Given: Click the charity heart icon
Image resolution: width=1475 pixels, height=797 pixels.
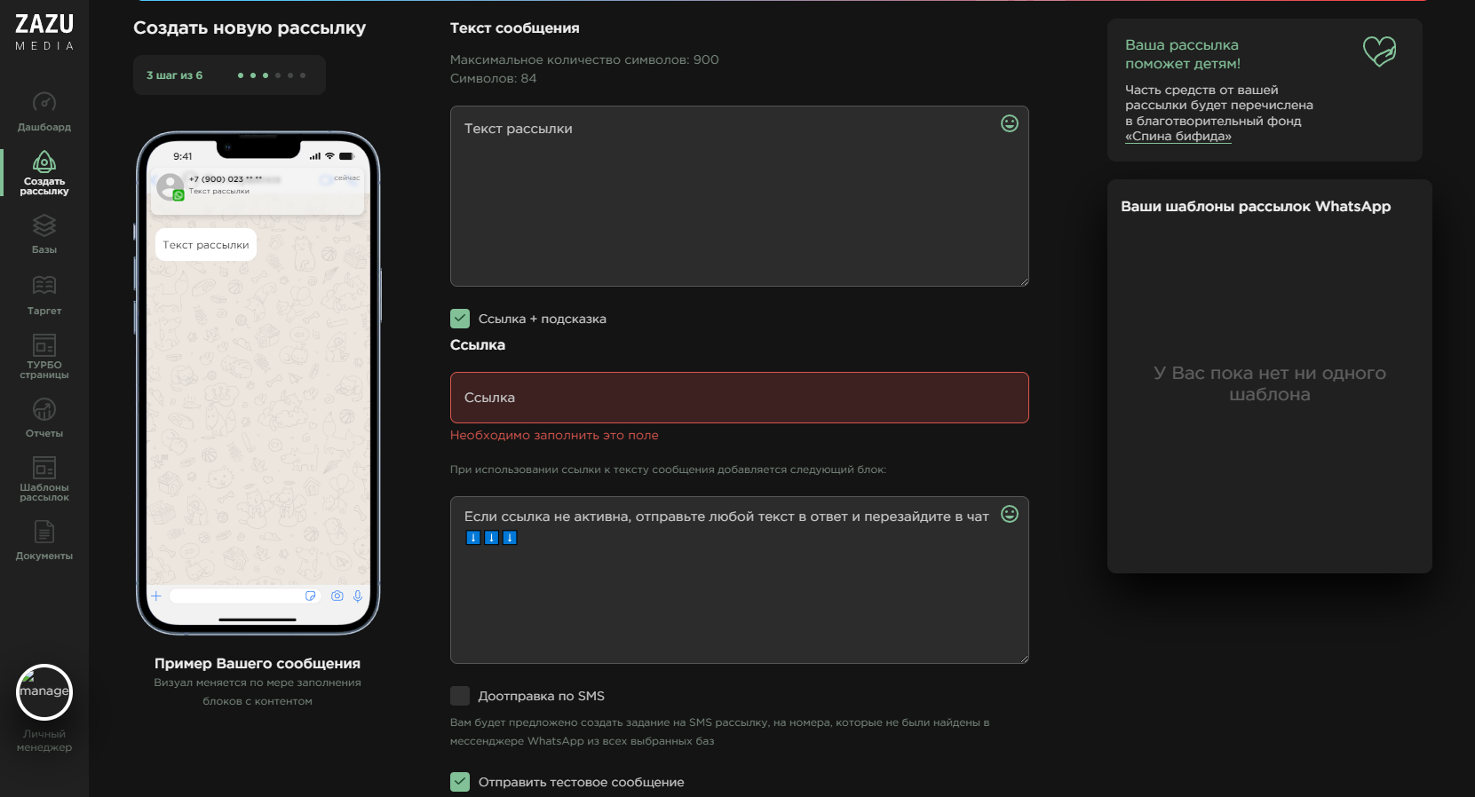Looking at the screenshot, I should [x=1380, y=51].
